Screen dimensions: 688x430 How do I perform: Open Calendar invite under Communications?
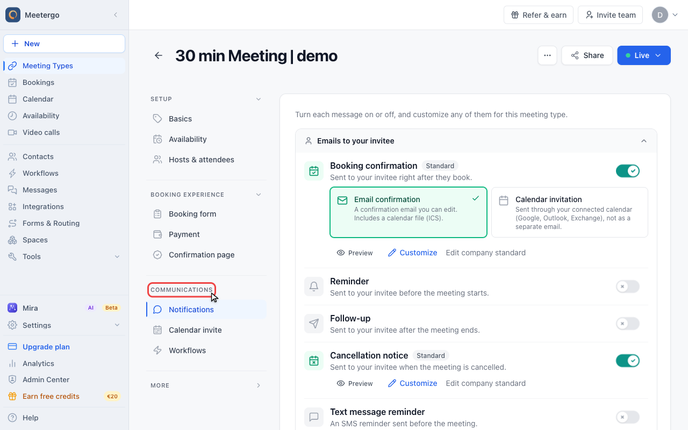[x=206, y=330]
